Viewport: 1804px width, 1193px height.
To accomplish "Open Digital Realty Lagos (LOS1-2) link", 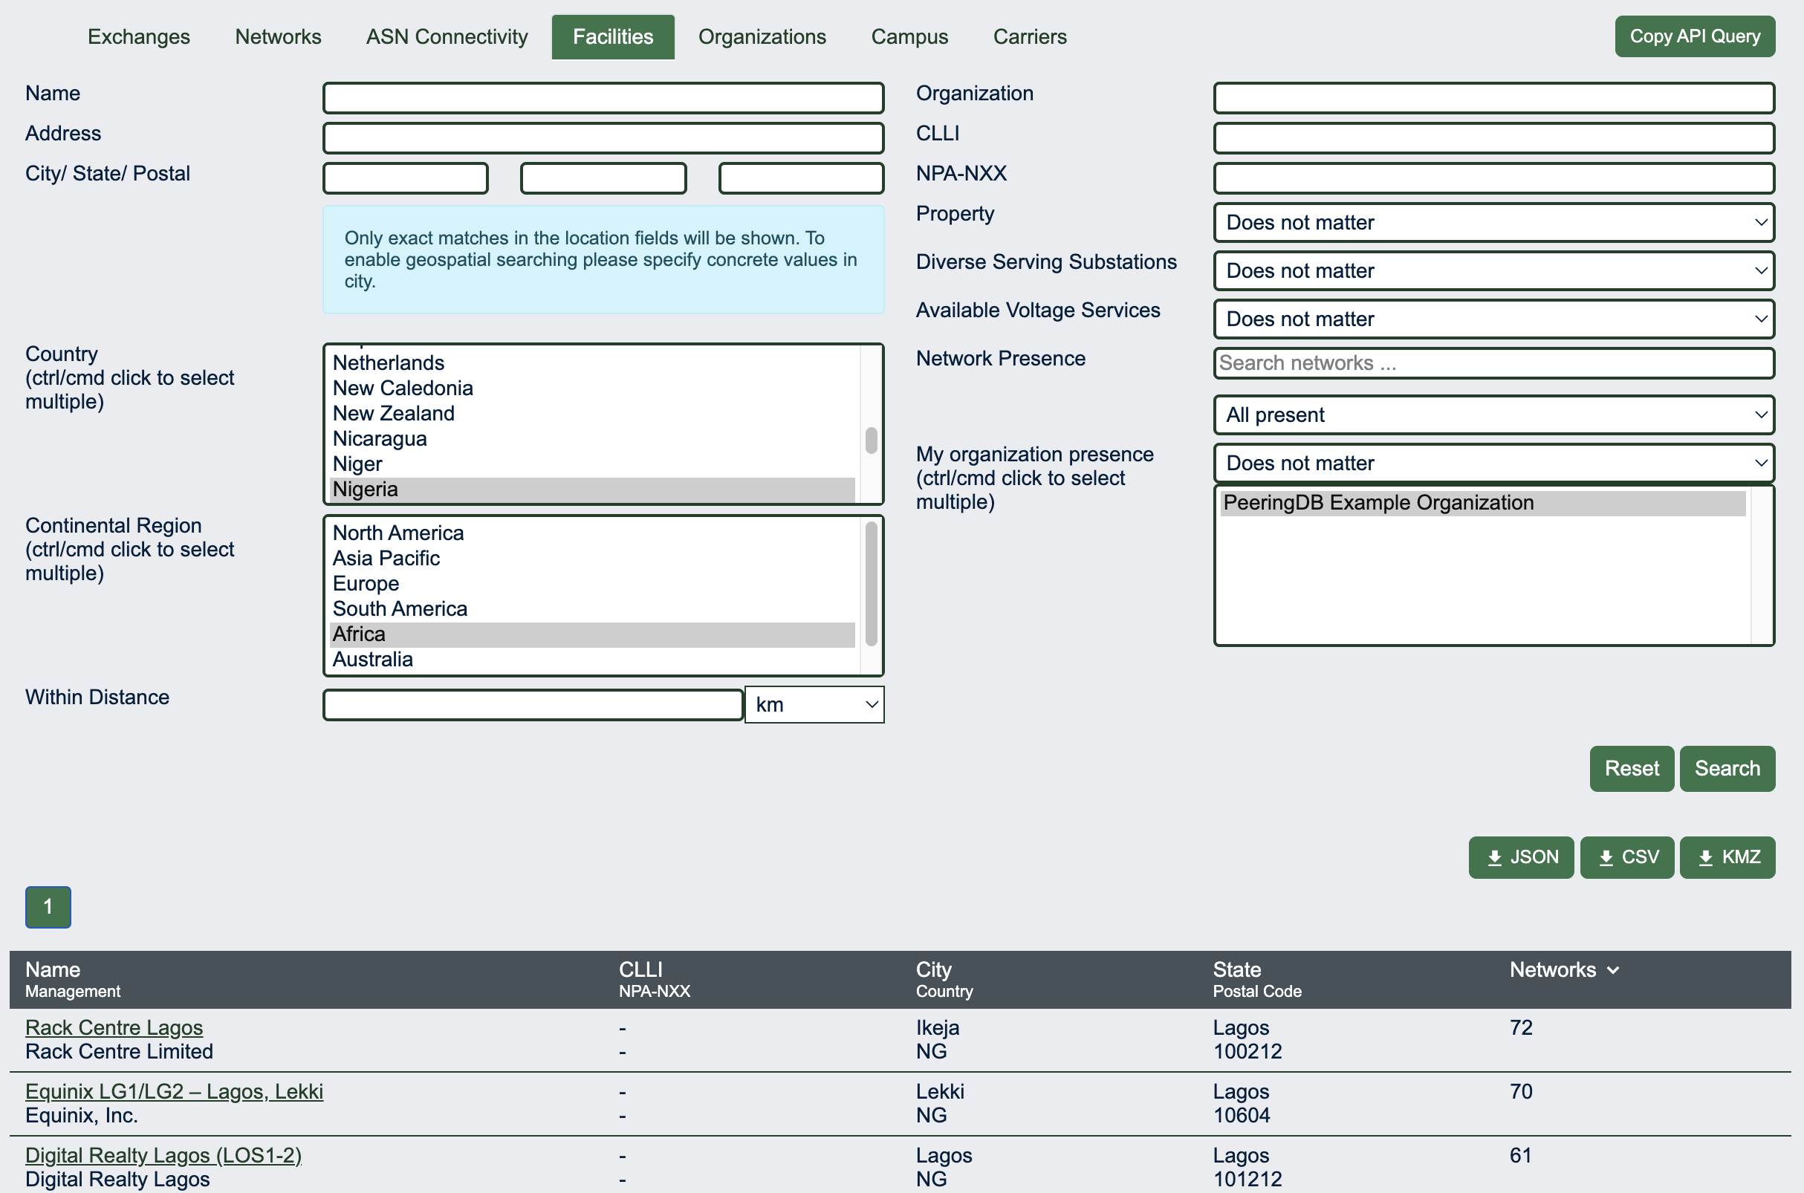I will (163, 1155).
